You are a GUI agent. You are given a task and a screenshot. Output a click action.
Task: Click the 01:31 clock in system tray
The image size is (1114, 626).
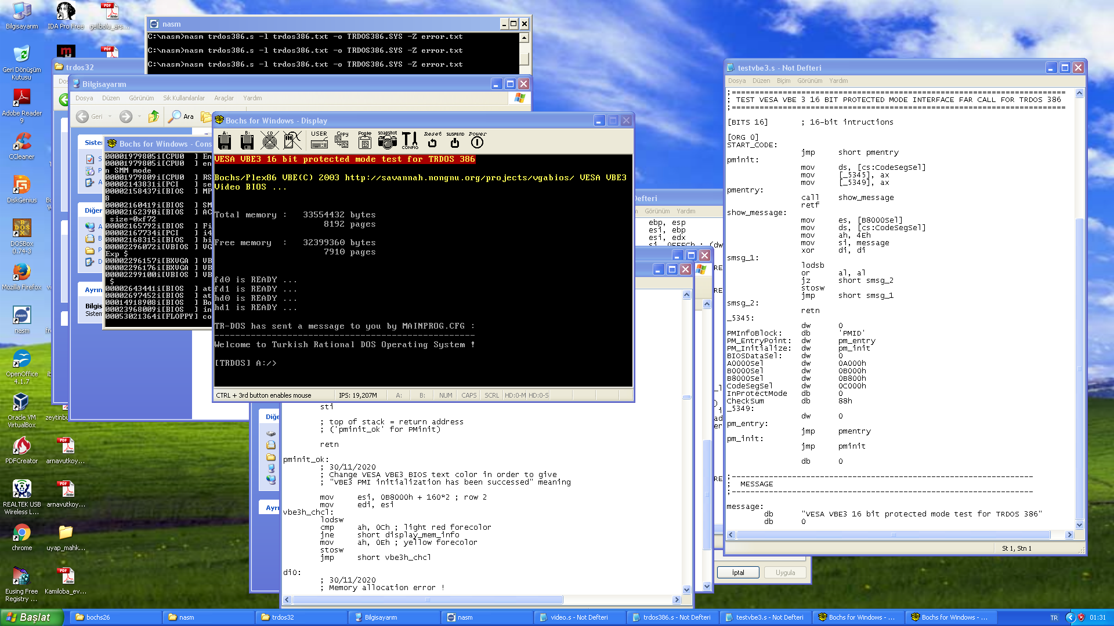(x=1098, y=618)
